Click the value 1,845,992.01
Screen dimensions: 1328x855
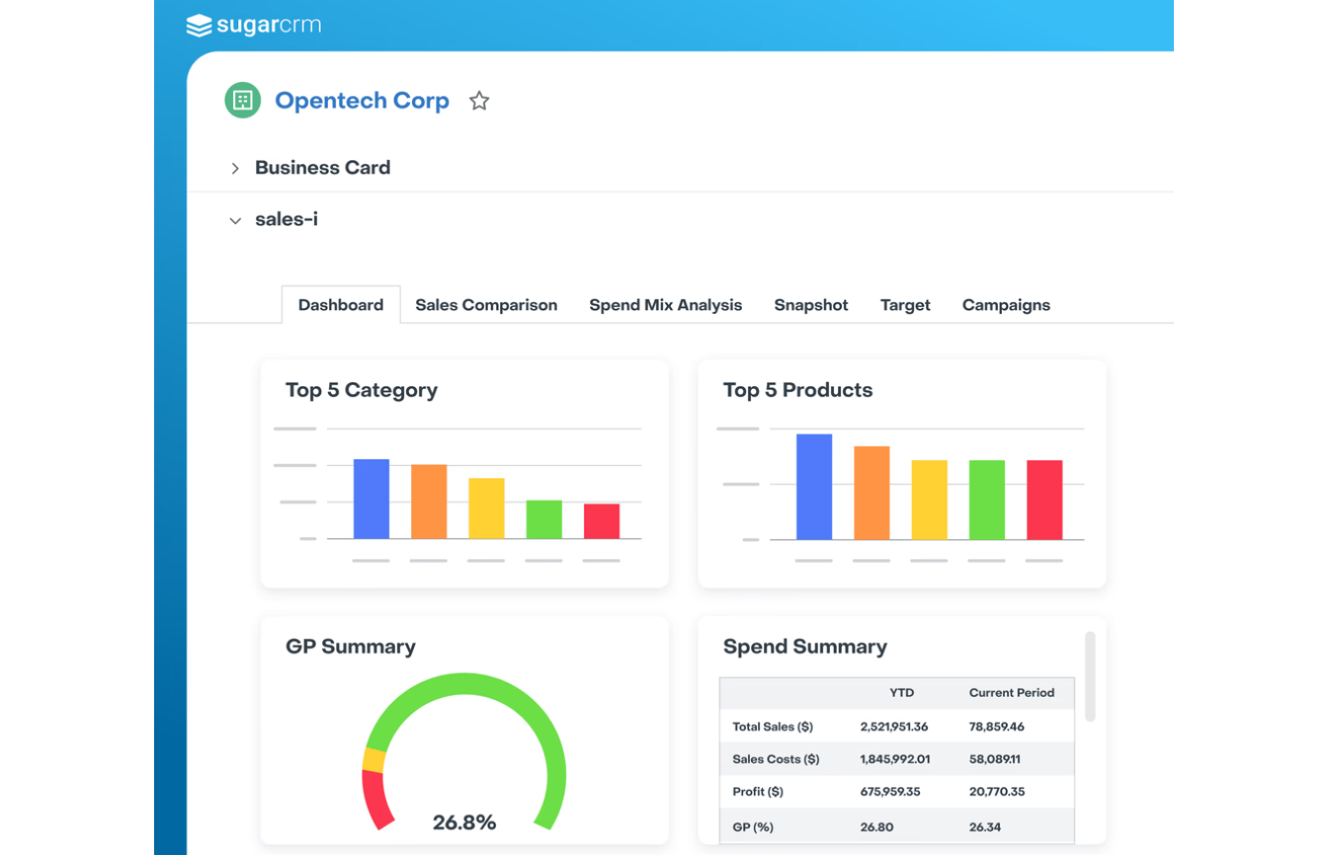895,759
